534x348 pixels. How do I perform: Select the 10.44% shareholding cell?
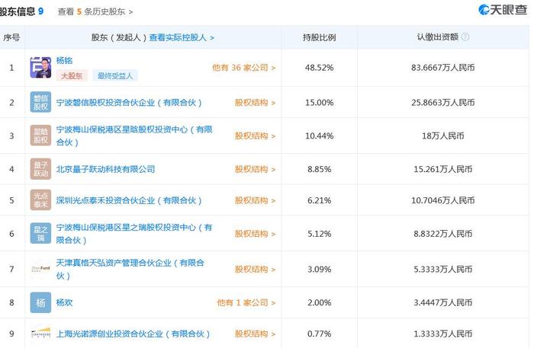tap(320, 136)
